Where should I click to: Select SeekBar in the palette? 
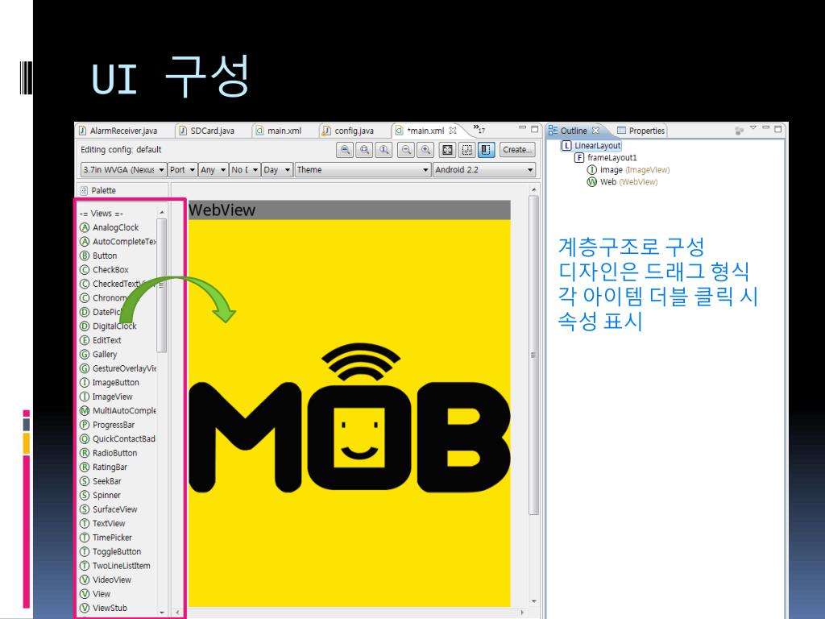coord(101,482)
